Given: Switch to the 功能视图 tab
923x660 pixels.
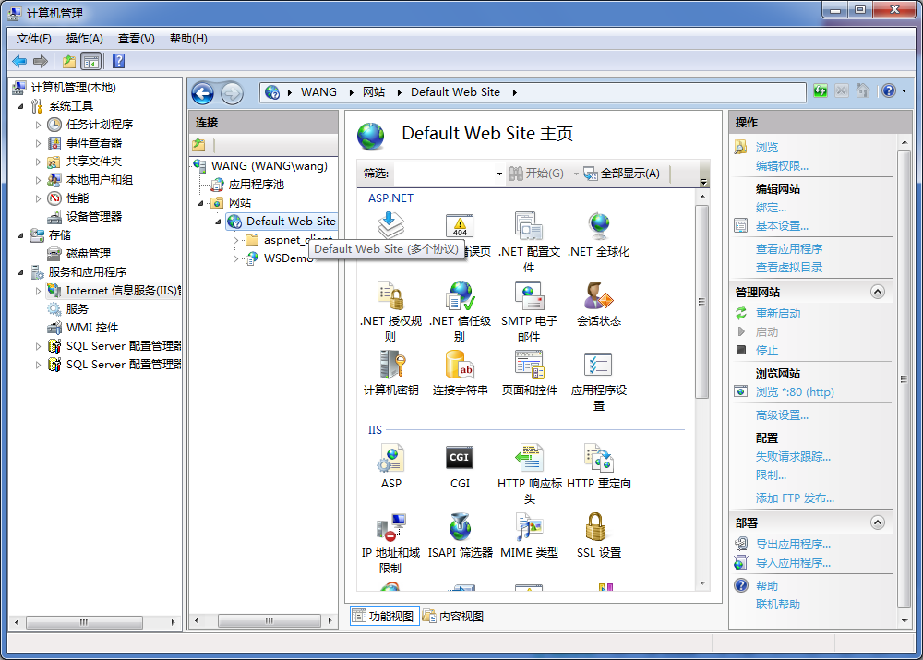Looking at the screenshot, I should [384, 617].
